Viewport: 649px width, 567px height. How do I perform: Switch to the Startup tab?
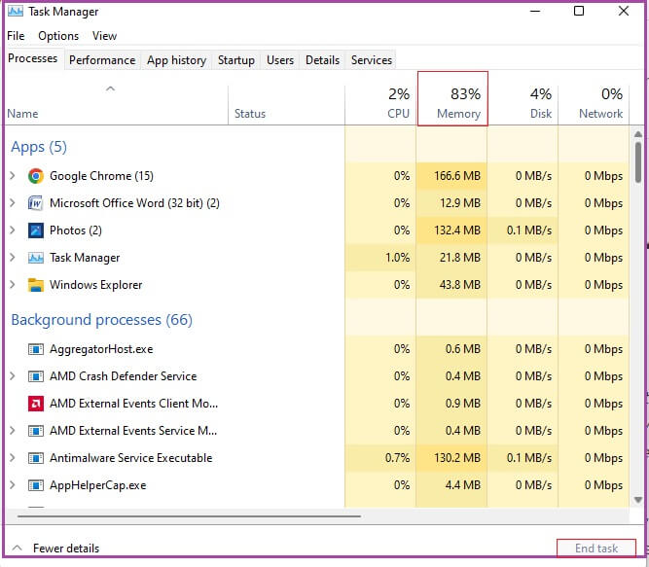click(x=236, y=60)
